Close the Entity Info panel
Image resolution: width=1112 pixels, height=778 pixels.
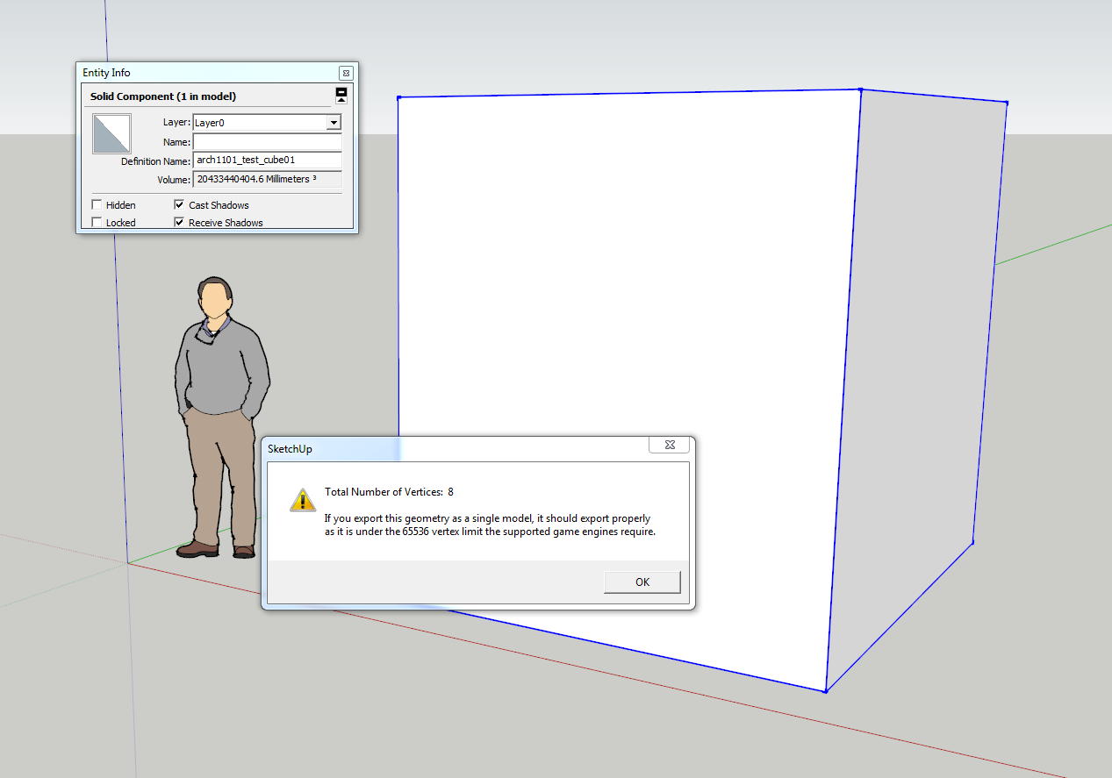coord(346,73)
